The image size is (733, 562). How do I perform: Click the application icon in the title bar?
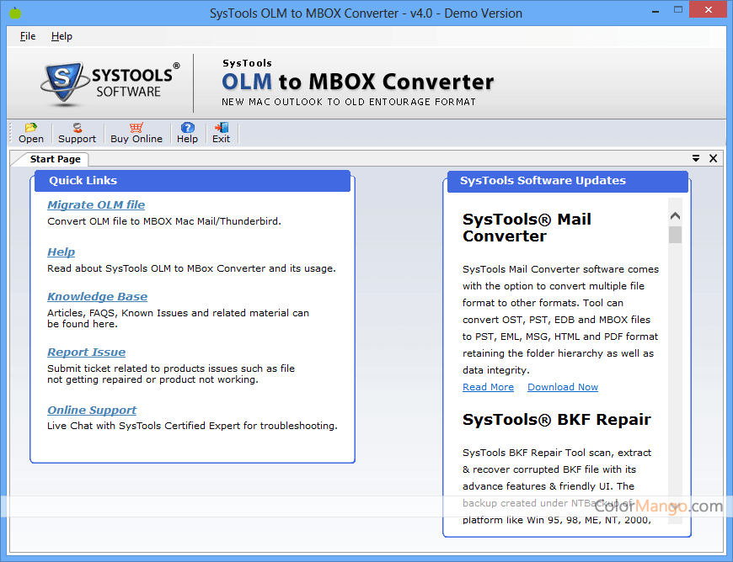point(13,13)
